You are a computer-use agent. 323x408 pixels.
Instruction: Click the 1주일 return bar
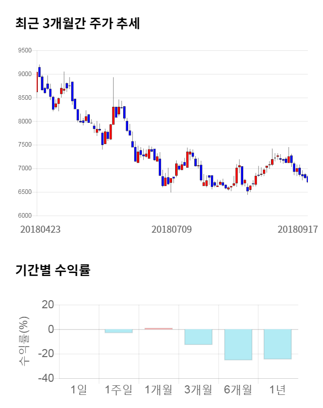(x=119, y=331)
